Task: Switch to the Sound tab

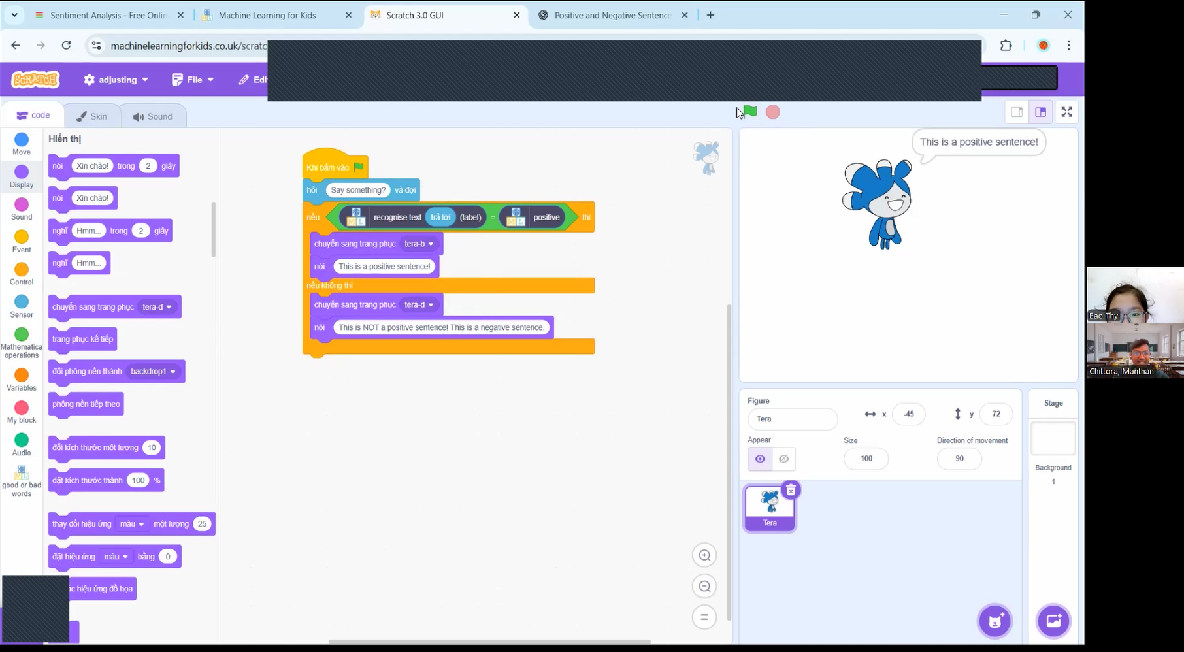Action: [x=153, y=116]
